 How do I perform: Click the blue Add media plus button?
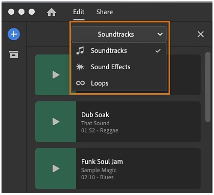coord(14,34)
